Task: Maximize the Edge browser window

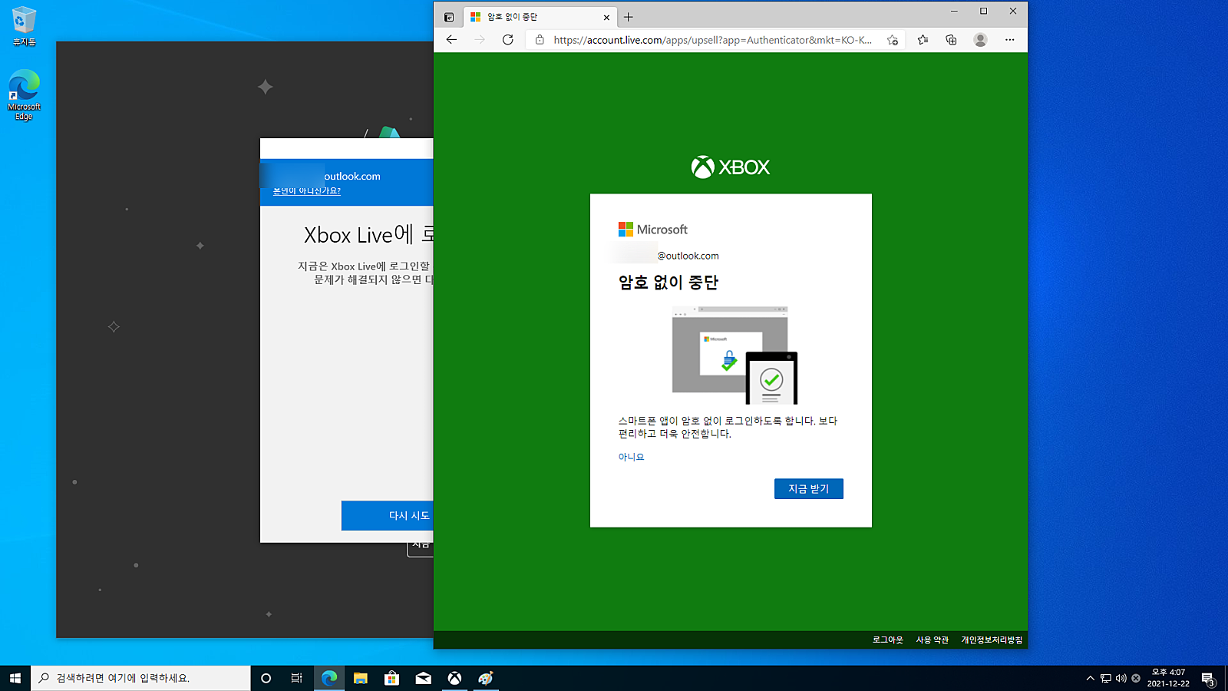Action: pos(983,12)
